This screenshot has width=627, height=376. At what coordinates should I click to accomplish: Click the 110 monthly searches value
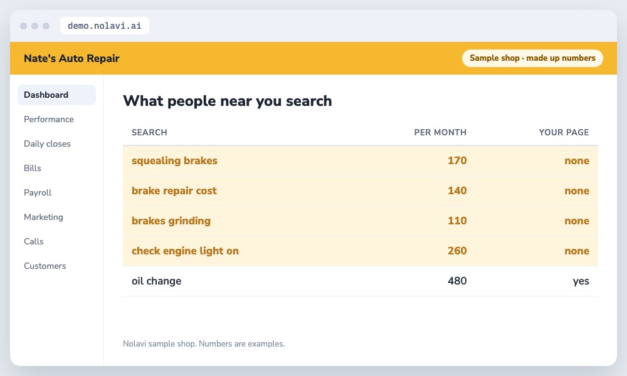pos(457,221)
